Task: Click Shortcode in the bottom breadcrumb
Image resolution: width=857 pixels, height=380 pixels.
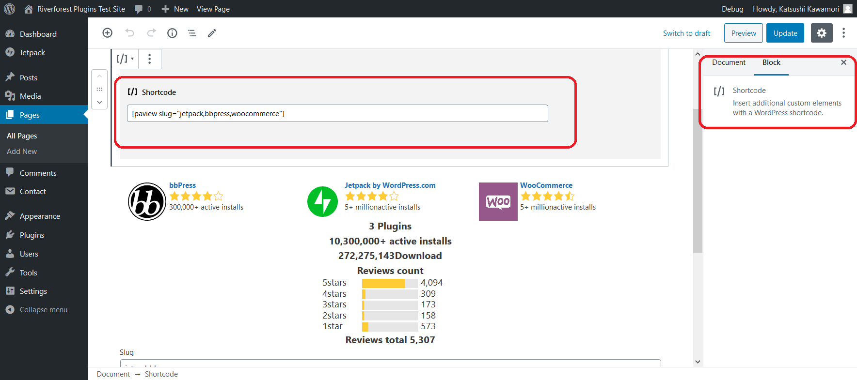Action: point(161,374)
